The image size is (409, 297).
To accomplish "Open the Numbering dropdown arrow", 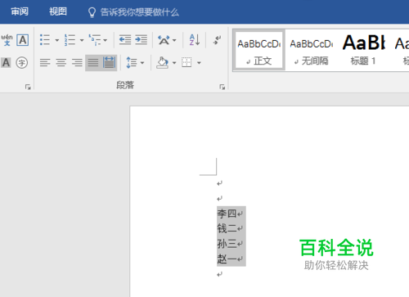I will coord(82,40).
